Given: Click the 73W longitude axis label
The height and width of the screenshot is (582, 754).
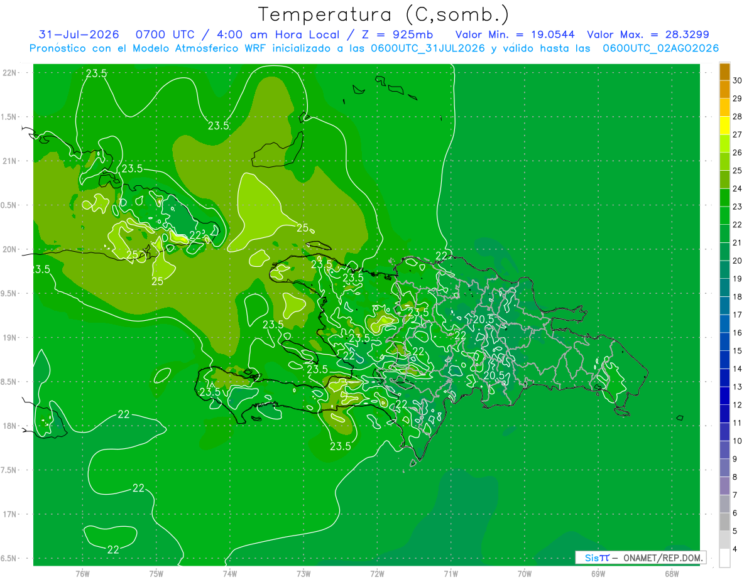Looking at the screenshot, I should pos(303,574).
